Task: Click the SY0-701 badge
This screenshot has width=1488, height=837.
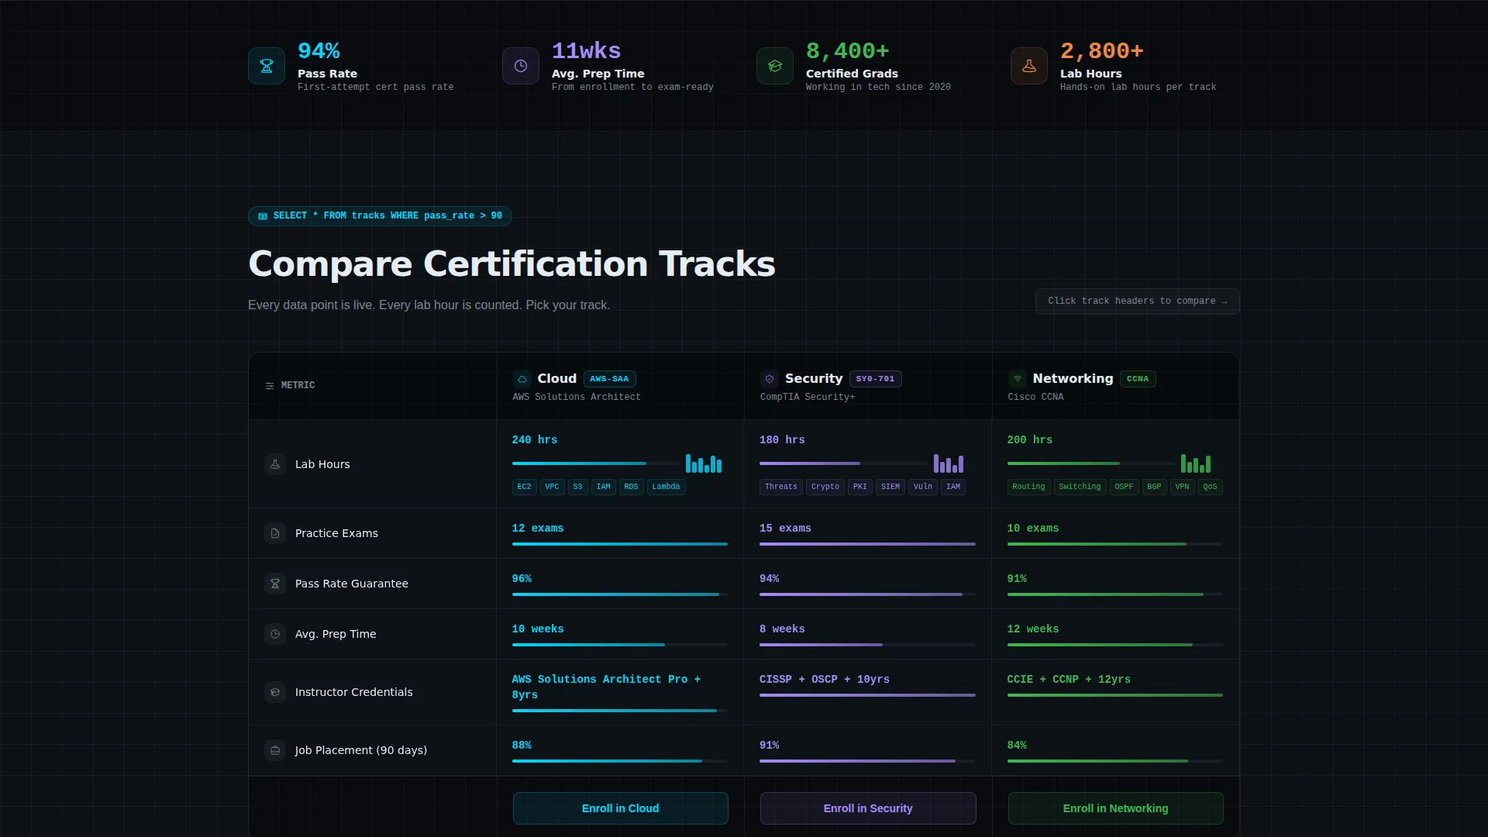Action: coord(875,379)
